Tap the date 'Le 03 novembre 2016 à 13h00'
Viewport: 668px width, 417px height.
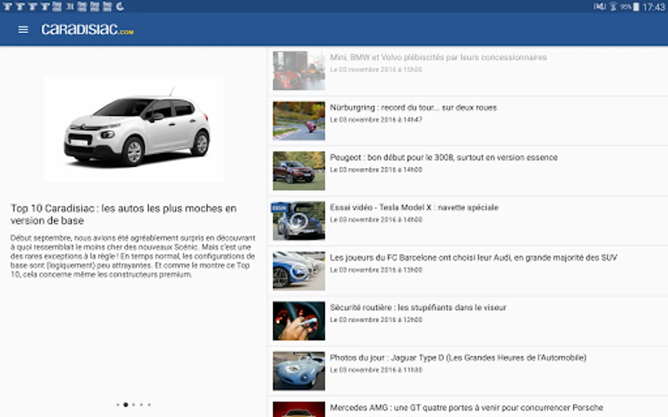(376, 270)
